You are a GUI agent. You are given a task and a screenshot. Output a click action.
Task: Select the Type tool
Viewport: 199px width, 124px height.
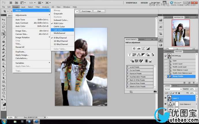tap(4, 74)
